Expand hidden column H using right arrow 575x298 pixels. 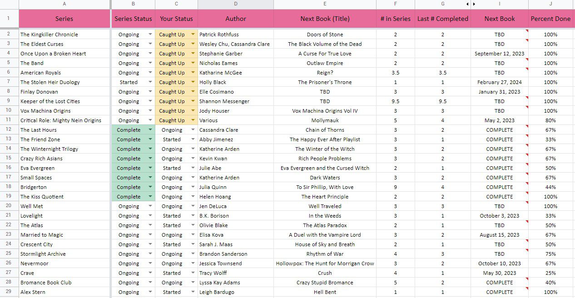[474, 4]
